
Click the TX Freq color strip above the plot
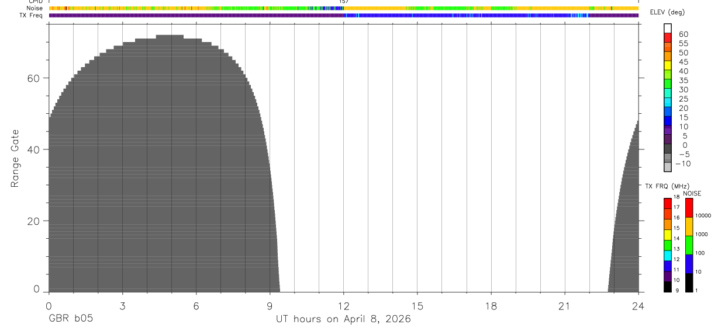tap(343, 15)
